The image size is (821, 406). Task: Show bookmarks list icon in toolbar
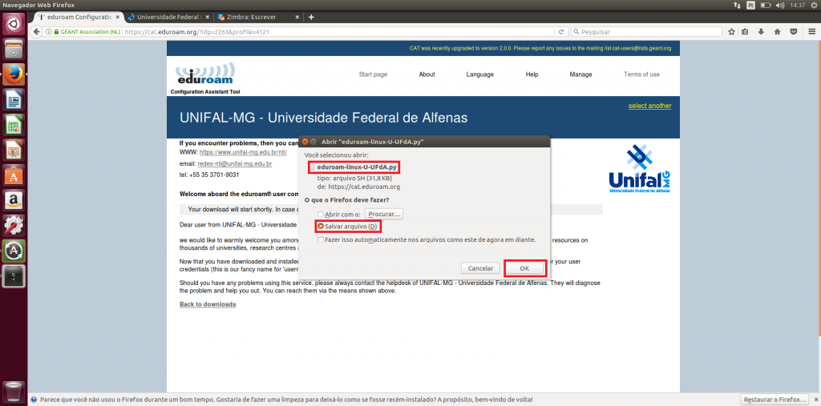(745, 31)
